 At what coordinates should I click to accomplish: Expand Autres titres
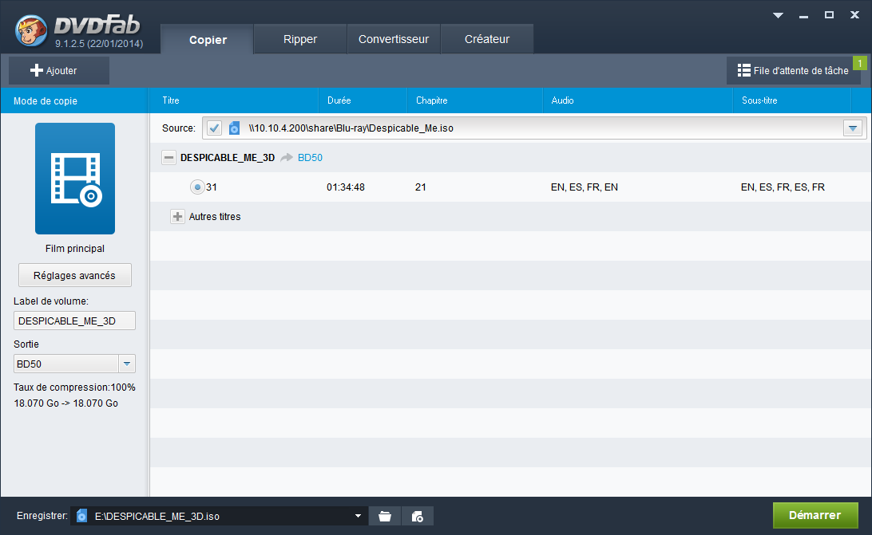[177, 216]
